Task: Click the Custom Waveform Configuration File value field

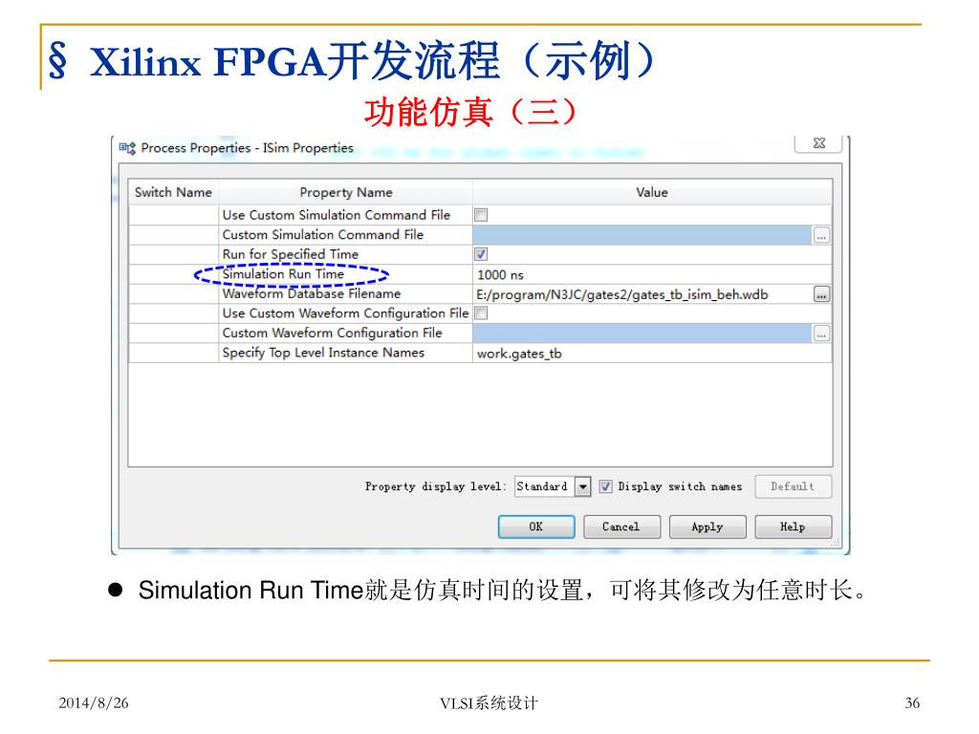Action: [642, 334]
